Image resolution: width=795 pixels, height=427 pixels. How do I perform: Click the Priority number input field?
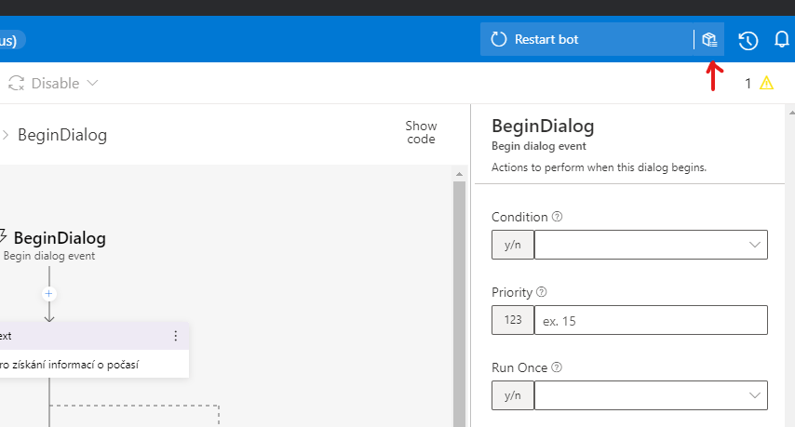coord(651,320)
